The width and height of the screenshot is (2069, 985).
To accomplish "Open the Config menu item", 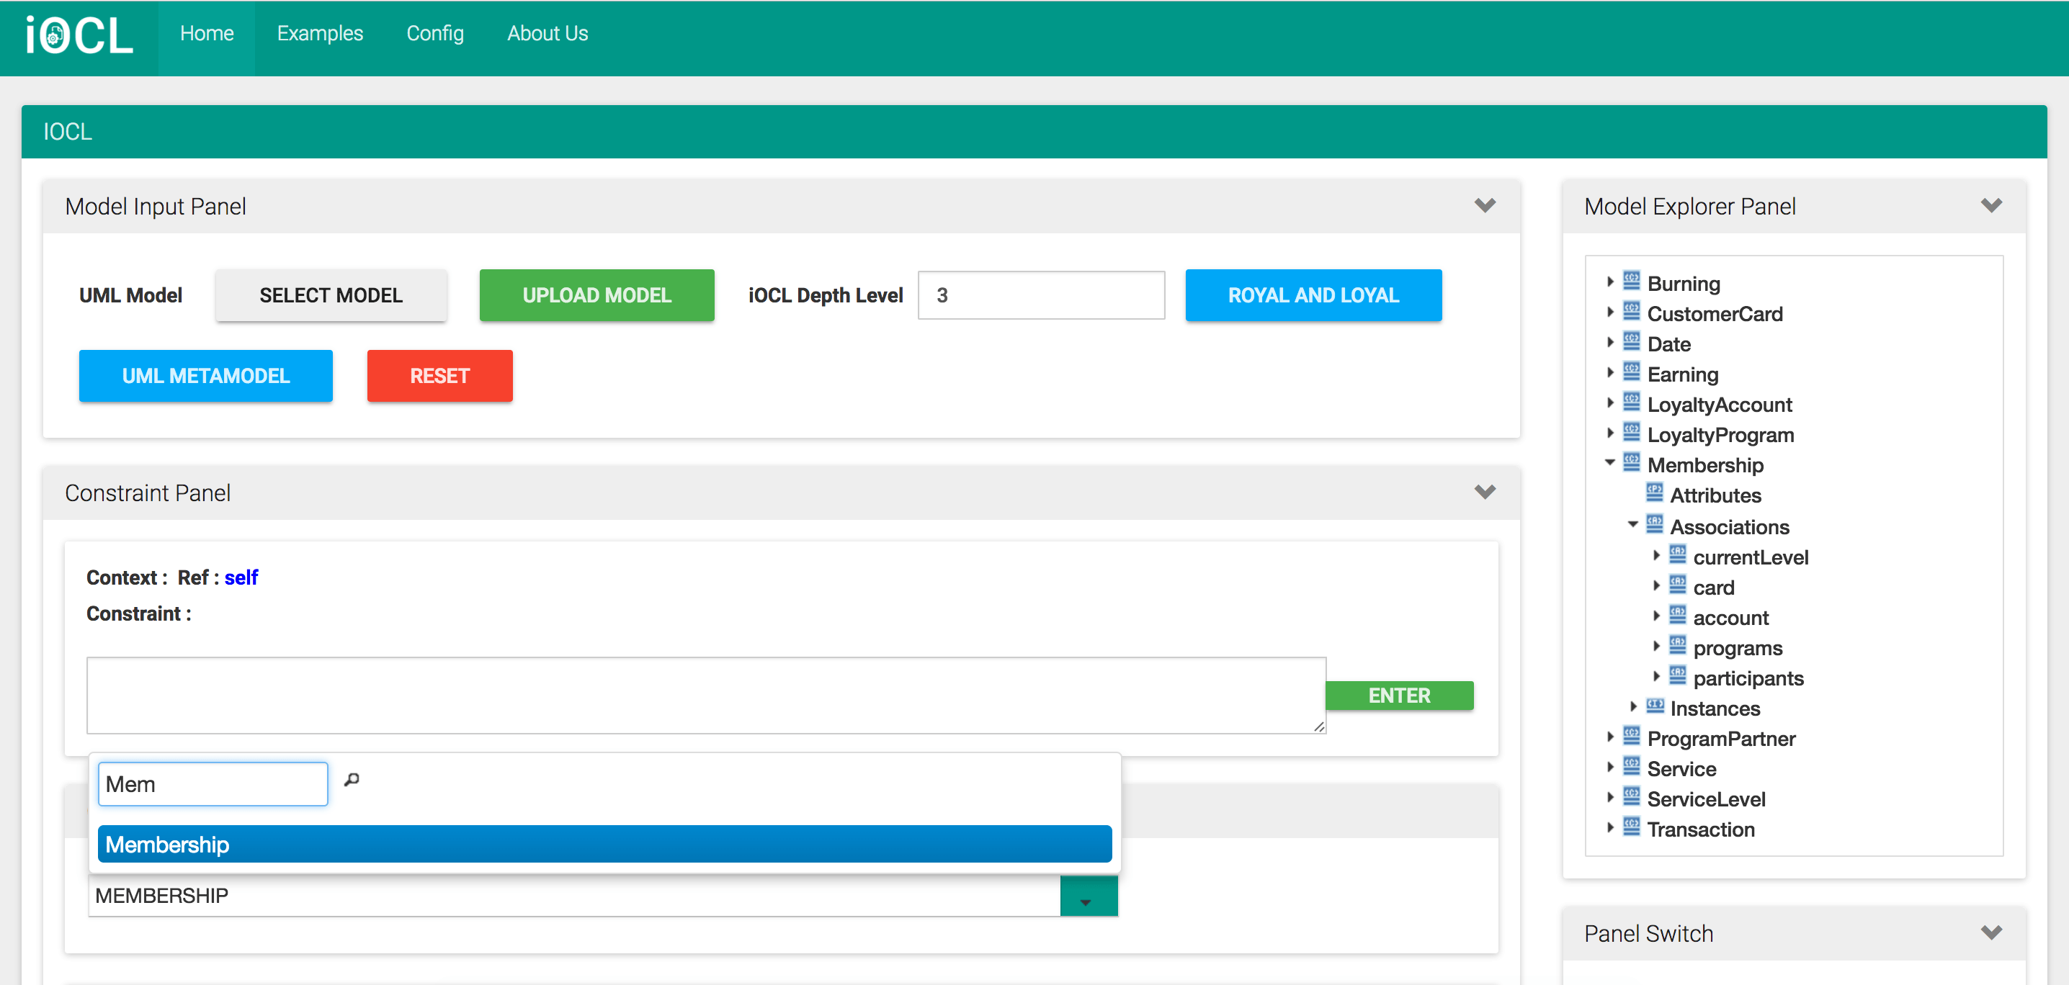I will coord(434,34).
